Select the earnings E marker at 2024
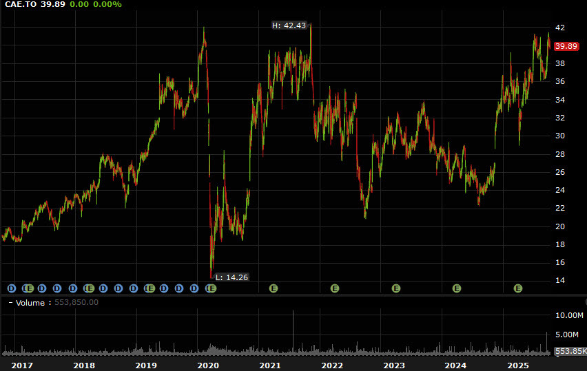The width and height of the screenshot is (587, 371). click(456, 288)
